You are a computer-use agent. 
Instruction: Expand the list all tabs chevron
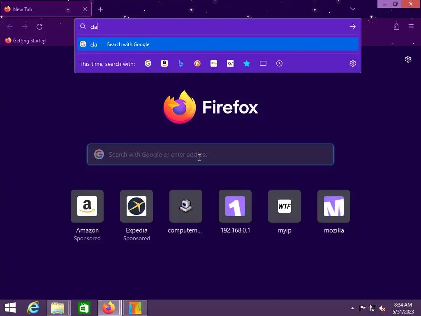(353, 9)
